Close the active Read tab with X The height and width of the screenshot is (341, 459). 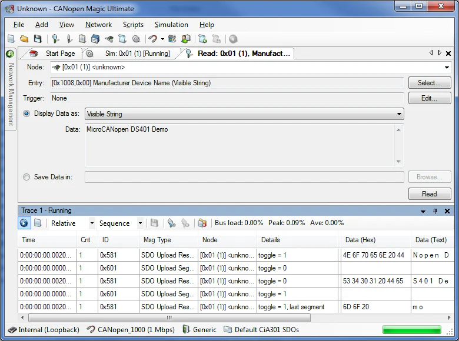pos(448,54)
